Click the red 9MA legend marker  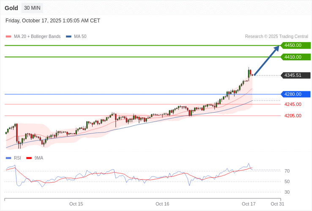click(29, 158)
